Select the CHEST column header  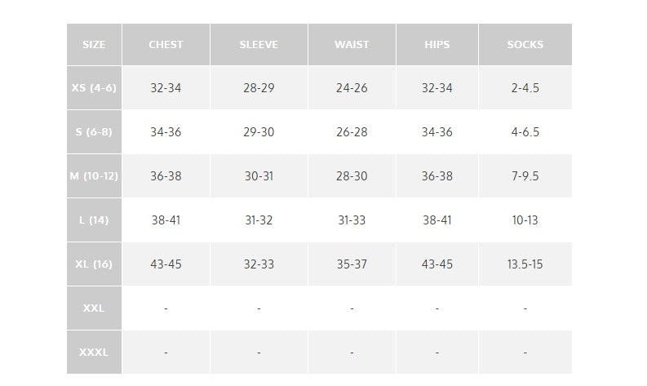(166, 45)
